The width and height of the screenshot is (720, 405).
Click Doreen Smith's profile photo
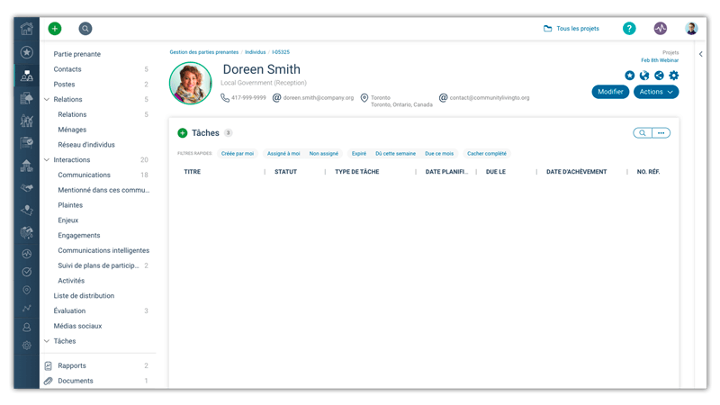coord(191,84)
